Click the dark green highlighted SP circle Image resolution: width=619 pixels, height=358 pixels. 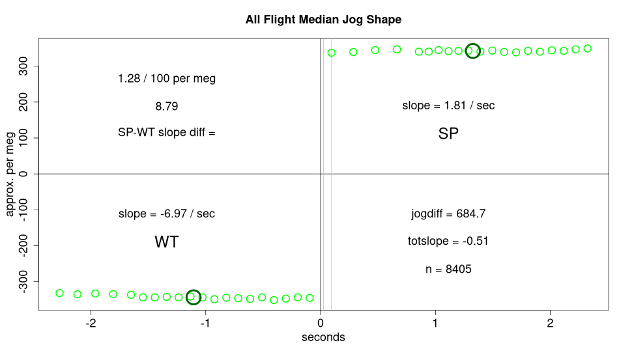[473, 51]
